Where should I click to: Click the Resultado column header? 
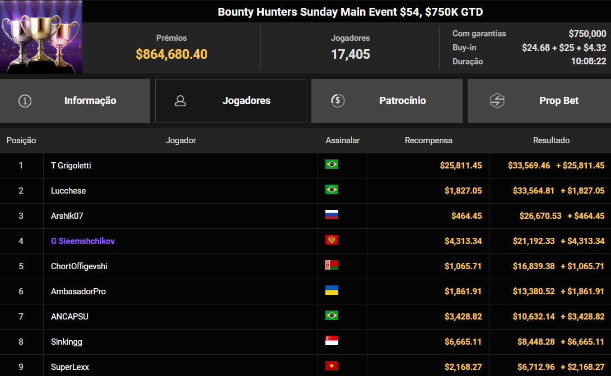click(x=551, y=140)
